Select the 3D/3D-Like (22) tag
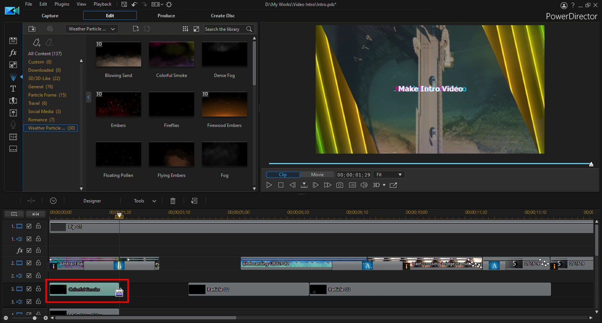This screenshot has width=602, height=323. (44, 78)
